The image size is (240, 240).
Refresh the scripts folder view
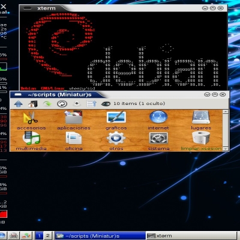[x=62, y=104]
